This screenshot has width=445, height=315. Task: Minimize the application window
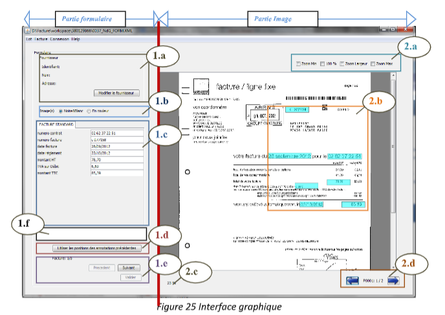[384, 29]
